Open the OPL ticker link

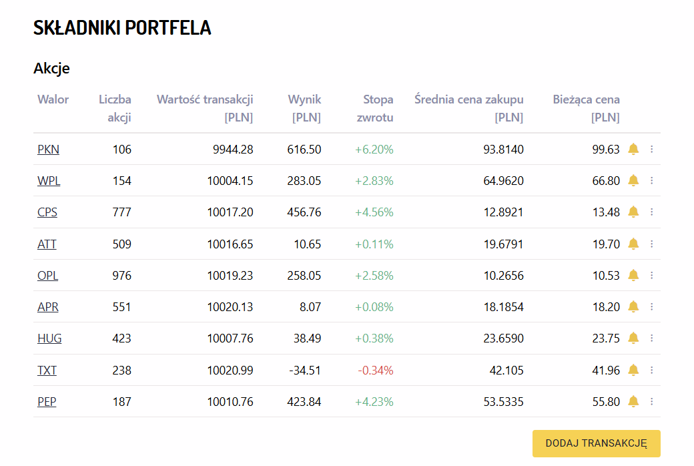(x=47, y=276)
